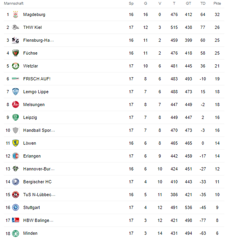Click the Mannschaft column header
The height and width of the screenshot is (239, 227).
[x=14, y=3]
